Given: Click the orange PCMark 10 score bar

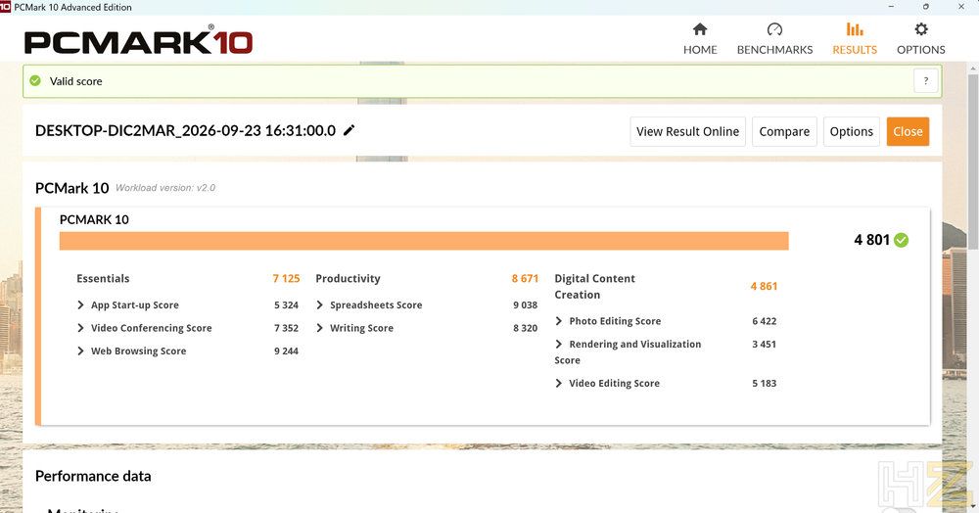Looking at the screenshot, I should pyautogui.click(x=424, y=241).
